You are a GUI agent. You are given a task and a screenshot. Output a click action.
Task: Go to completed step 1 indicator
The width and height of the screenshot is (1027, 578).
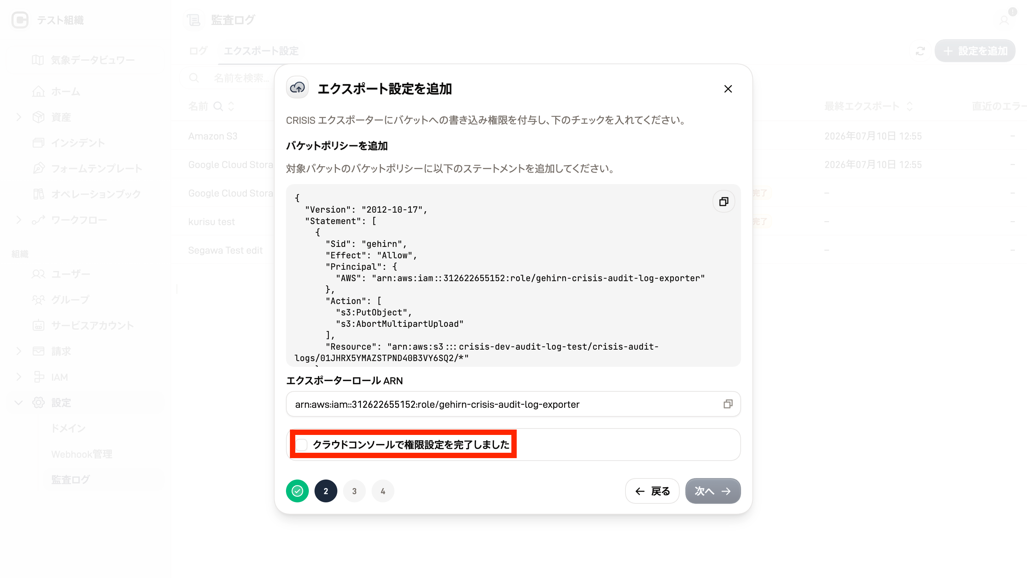coord(297,491)
